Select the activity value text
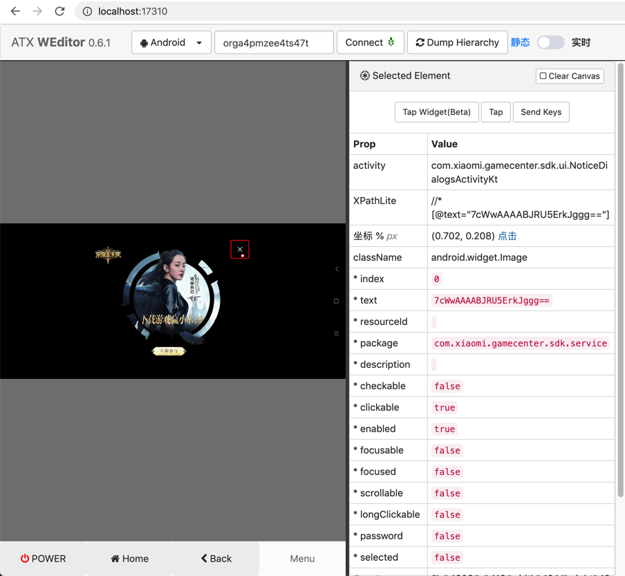The width and height of the screenshot is (625, 576). click(519, 172)
